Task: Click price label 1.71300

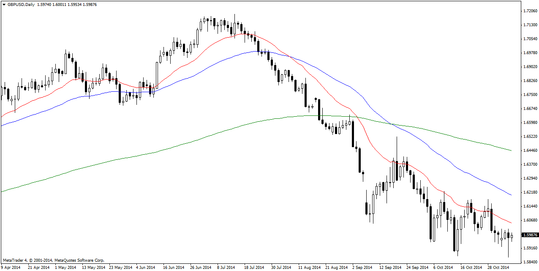Action: (x=530, y=25)
